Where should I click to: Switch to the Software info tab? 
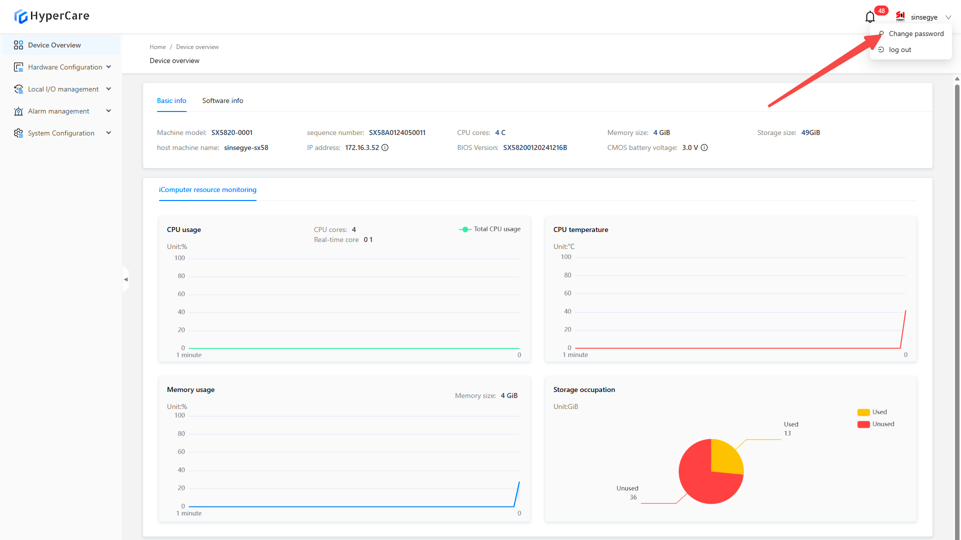[x=223, y=100]
